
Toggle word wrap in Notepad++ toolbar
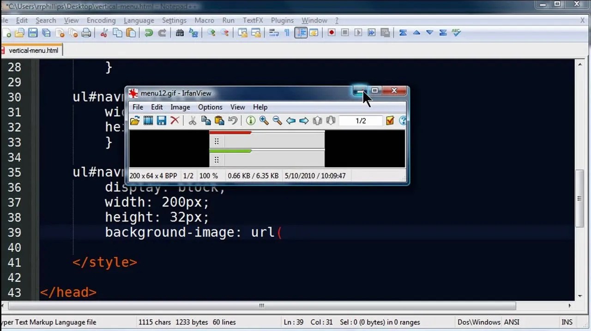[274, 33]
